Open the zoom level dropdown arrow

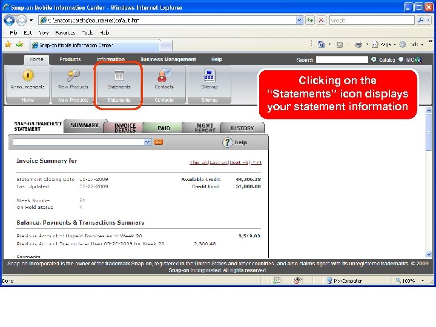pyautogui.click(x=423, y=280)
